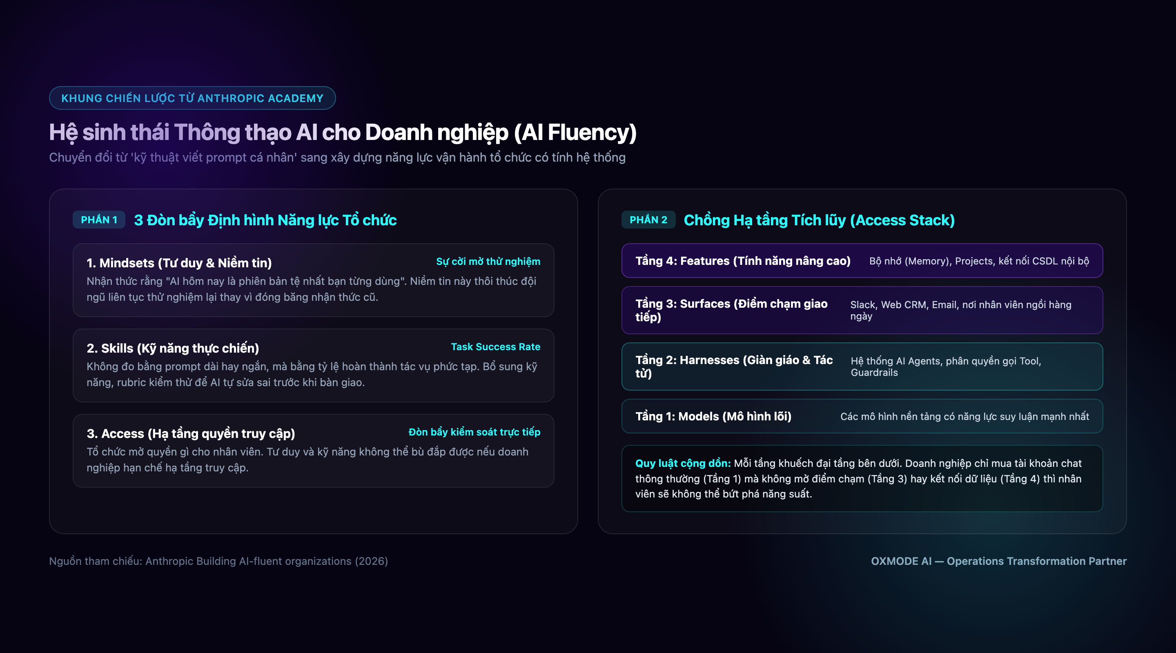The height and width of the screenshot is (653, 1176).
Task: Click the Access description starting 'Tổ chức mở quyền'
Action: [307, 460]
